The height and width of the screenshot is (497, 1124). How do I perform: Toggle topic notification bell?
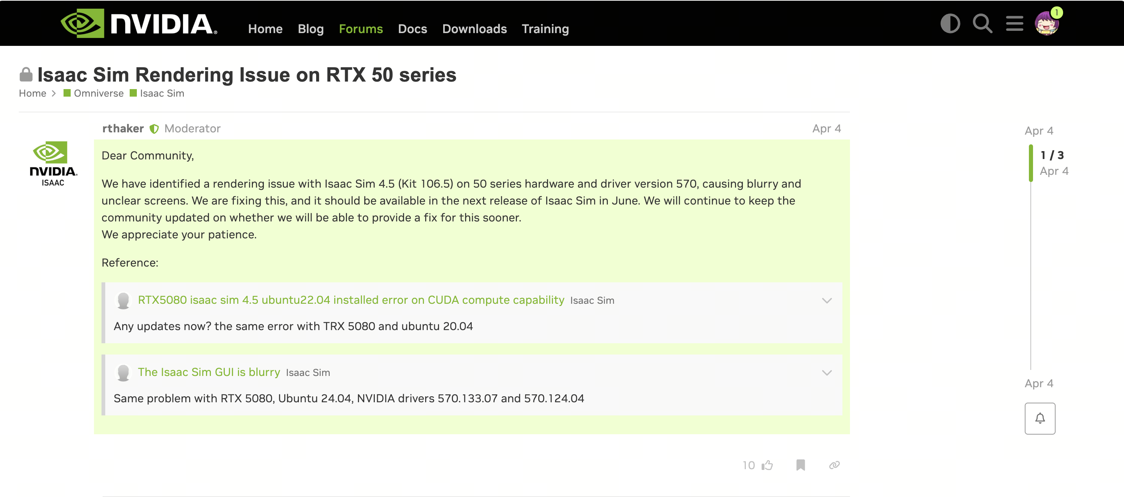(x=1040, y=418)
